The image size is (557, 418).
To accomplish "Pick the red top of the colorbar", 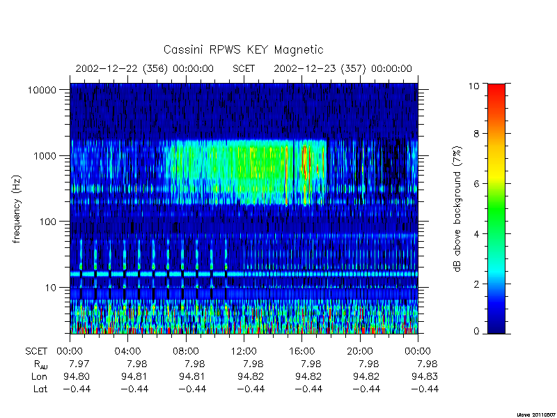I will [x=496, y=89].
